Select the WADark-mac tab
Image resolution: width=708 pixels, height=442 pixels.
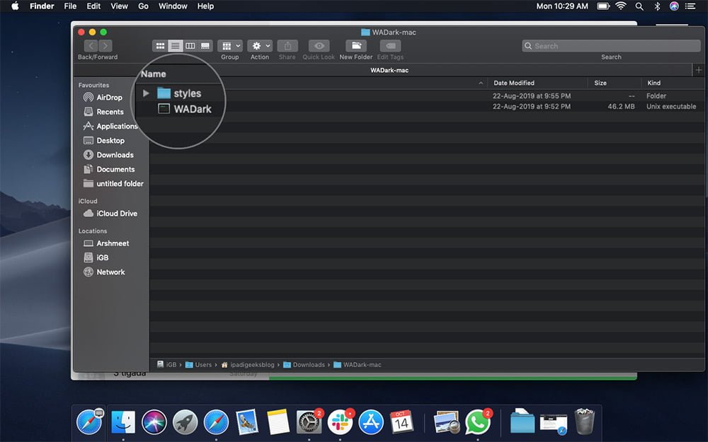pyautogui.click(x=389, y=70)
